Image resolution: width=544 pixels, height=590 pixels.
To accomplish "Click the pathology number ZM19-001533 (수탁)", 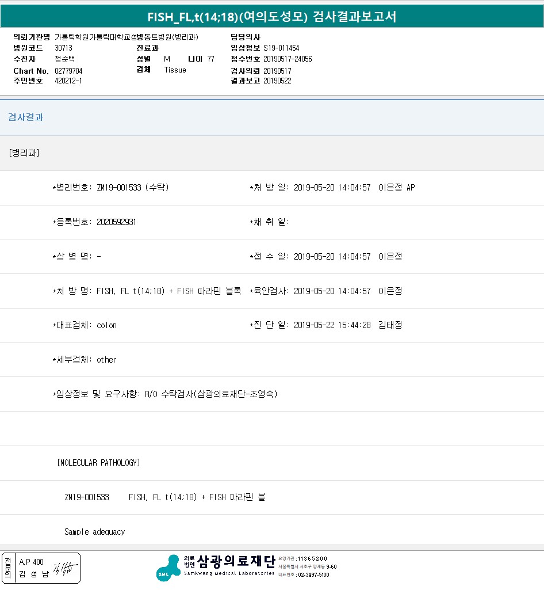I will (x=132, y=188).
